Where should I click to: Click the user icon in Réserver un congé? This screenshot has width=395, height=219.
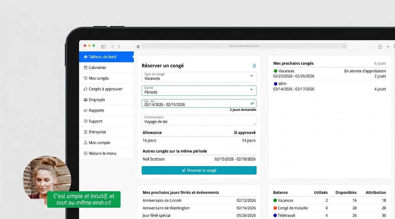(x=254, y=66)
